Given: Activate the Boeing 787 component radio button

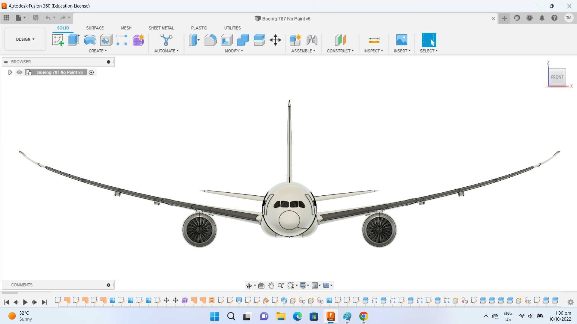Looking at the screenshot, I should coord(91,72).
